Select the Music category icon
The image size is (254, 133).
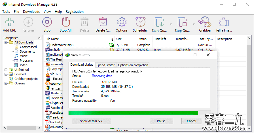pos(16,56)
